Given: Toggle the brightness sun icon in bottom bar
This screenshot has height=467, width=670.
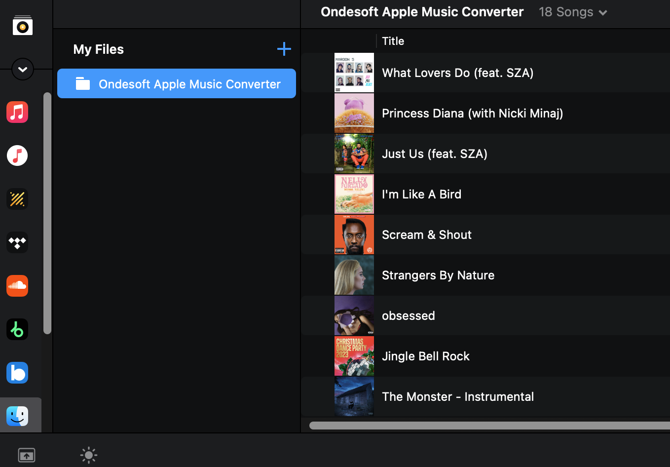Looking at the screenshot, I should click(89, 455).
